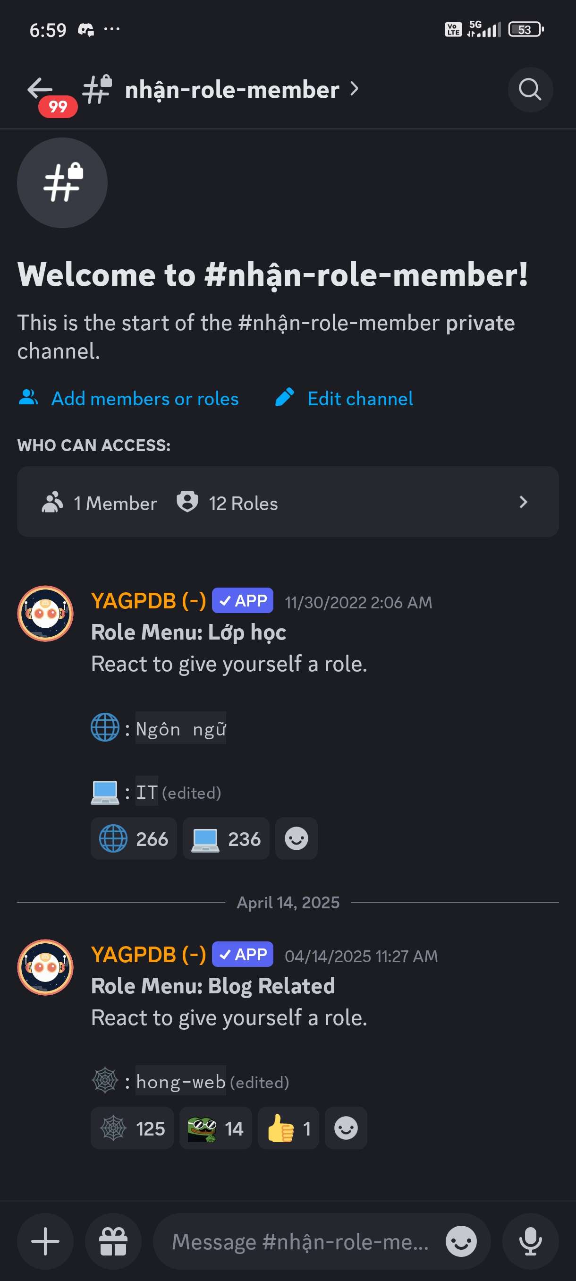The height and width of the screenshot is (1281, 576).
Task: Add reaction to Lớp học role menu
Action: pyautogui.click(x=296, y=839)
